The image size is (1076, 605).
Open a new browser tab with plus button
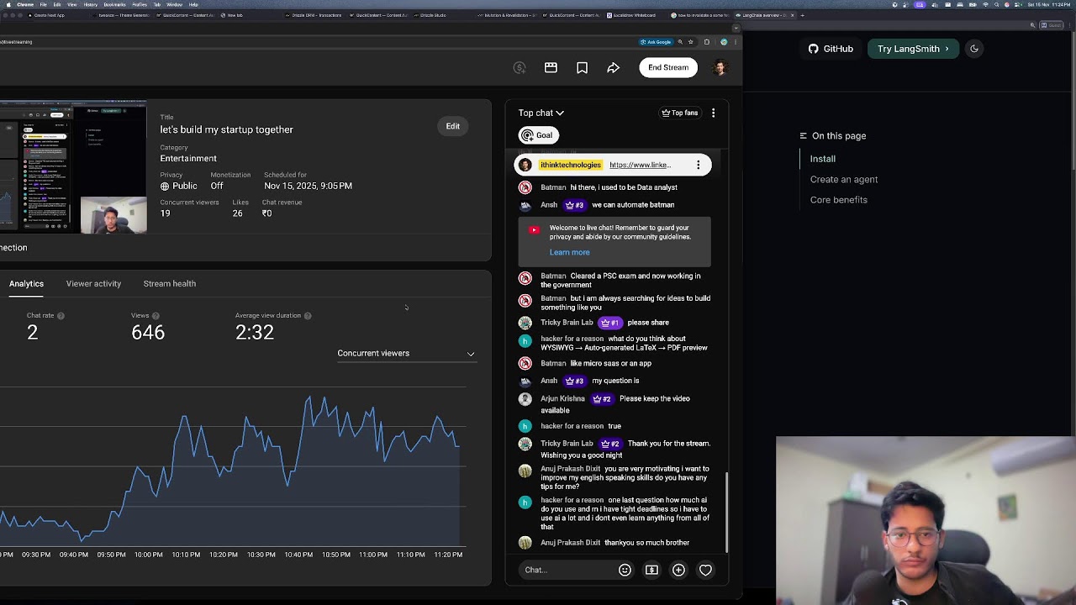802,15
